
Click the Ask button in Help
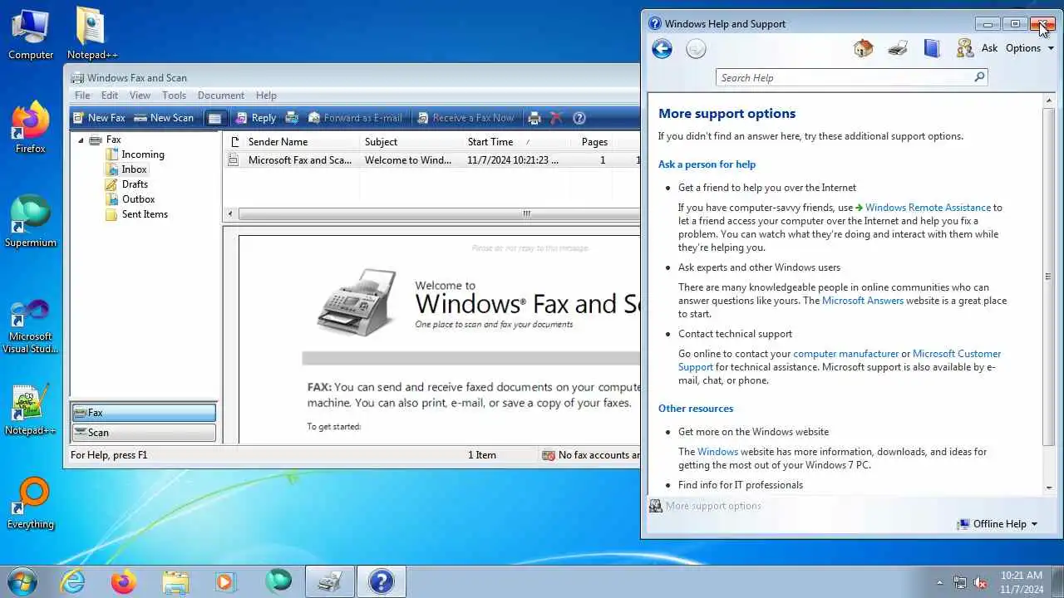(977, 48)
